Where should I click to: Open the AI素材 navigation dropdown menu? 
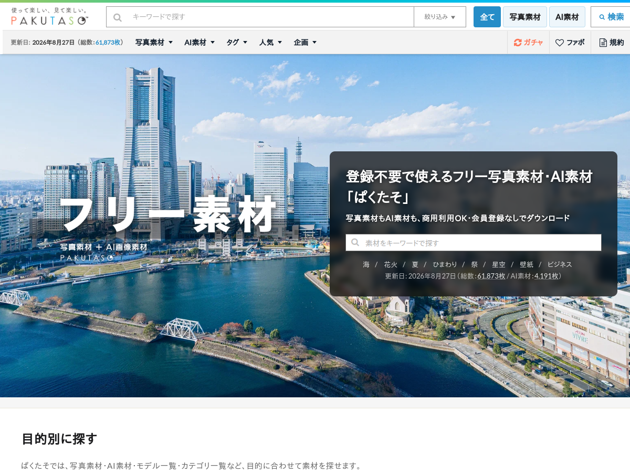(x=199, y=43)
